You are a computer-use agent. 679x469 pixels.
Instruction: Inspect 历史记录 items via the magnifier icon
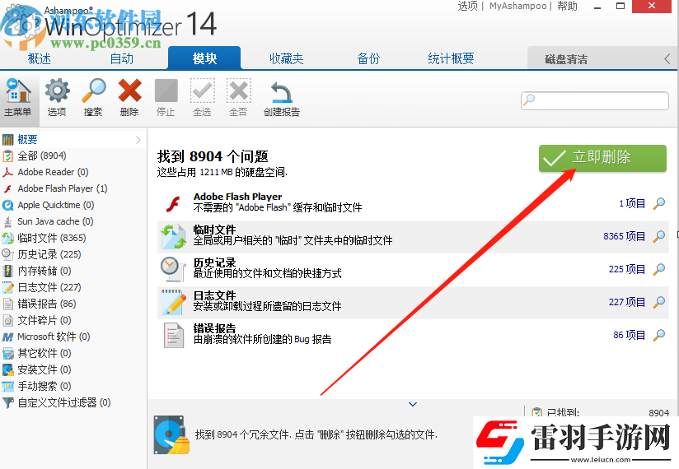tap(659, 269)
